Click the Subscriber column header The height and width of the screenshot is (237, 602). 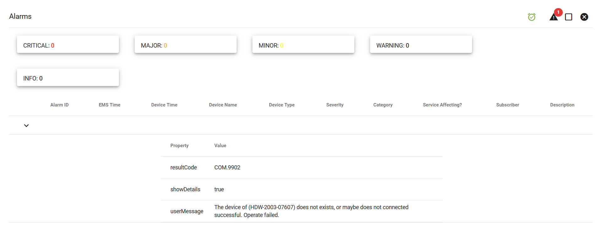point(508,105)
